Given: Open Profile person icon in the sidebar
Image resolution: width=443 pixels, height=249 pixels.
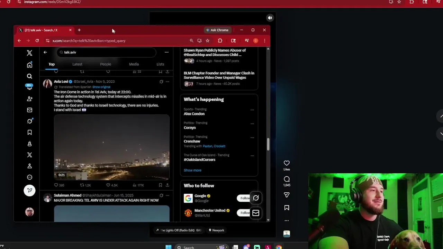Looking at the screenshot, I should (x=29, y=166).
